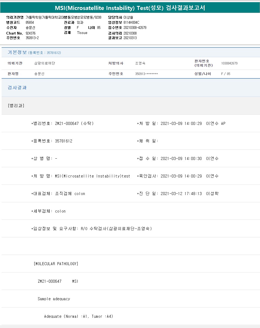Click the 진단일 date 2021-03-12 17:48:13
Image resolution: width=260 pixels, height=328 pixels.
(x=181, y=194)
